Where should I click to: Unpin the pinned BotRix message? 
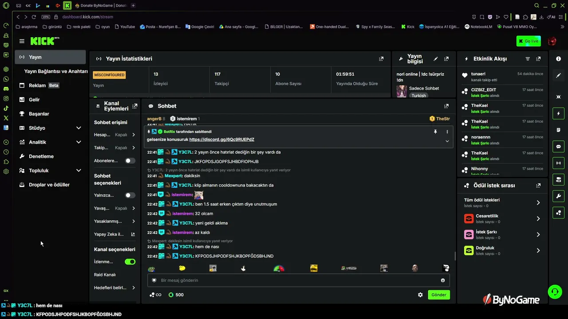pos(435,132)
